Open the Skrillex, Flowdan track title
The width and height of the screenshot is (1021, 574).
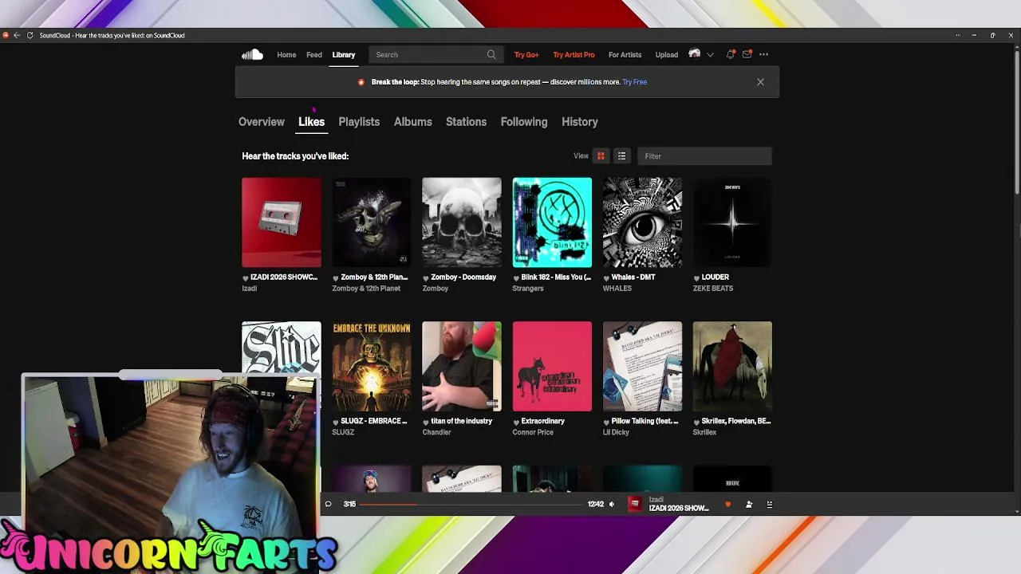736,421
